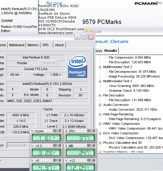Click the thermometer icon on CPU widget

pos(66,131)
